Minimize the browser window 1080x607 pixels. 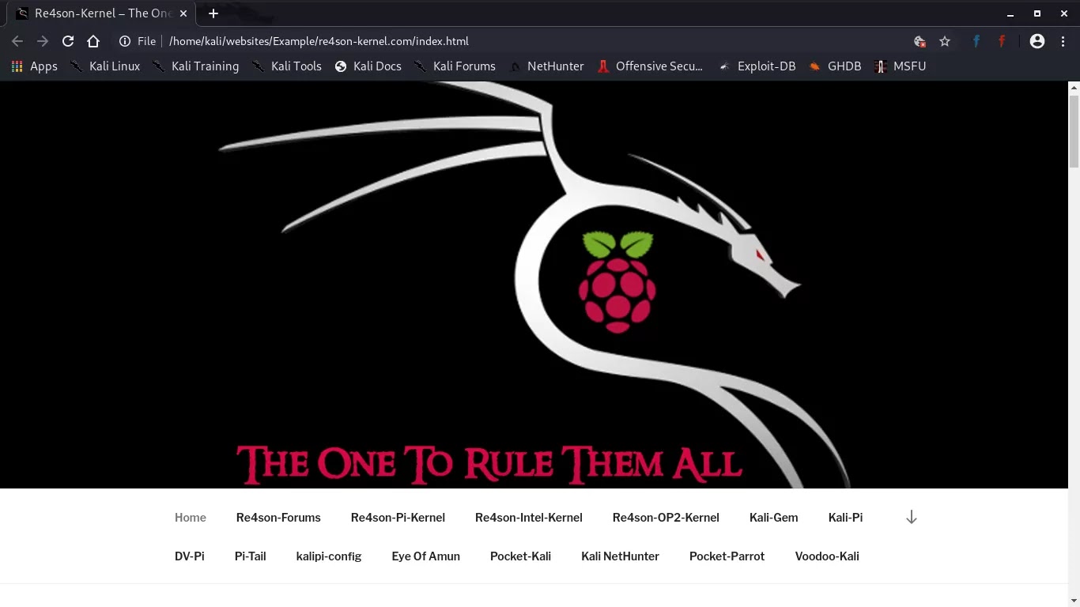(1010, 13)
